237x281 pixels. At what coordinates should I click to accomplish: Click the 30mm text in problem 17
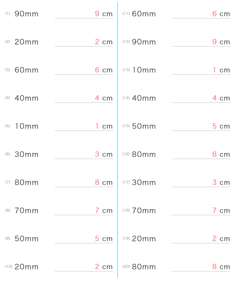(144, 182)
